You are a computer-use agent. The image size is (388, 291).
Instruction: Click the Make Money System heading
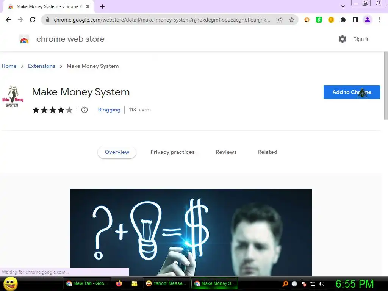click(81, 92)
